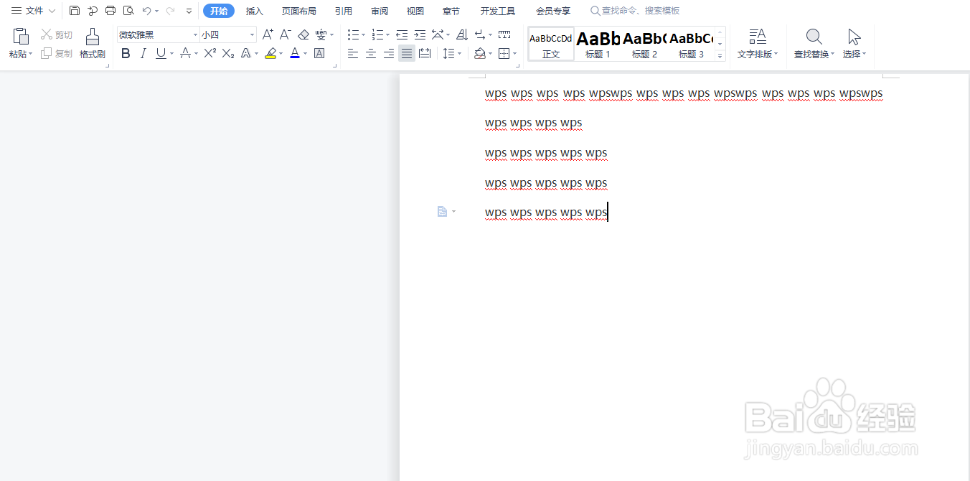Expand quick access toolbar customization arrow
The width and height of the screenshot is (970, 481).
(189, 11)
